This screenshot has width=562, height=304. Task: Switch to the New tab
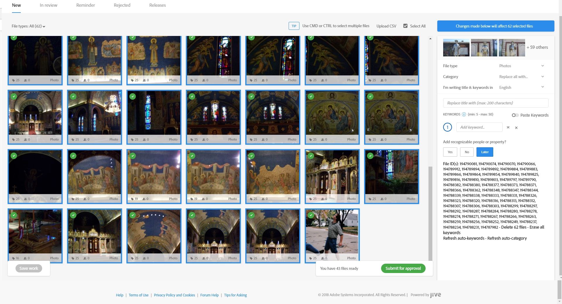coord(16,5)
